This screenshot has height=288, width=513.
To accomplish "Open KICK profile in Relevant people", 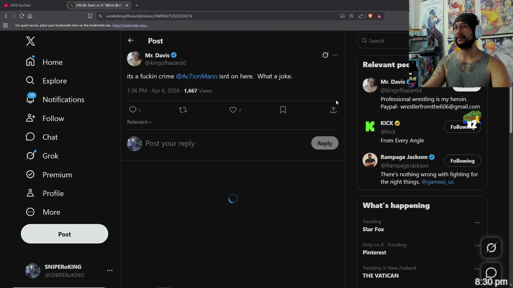I will click(387, 123).
